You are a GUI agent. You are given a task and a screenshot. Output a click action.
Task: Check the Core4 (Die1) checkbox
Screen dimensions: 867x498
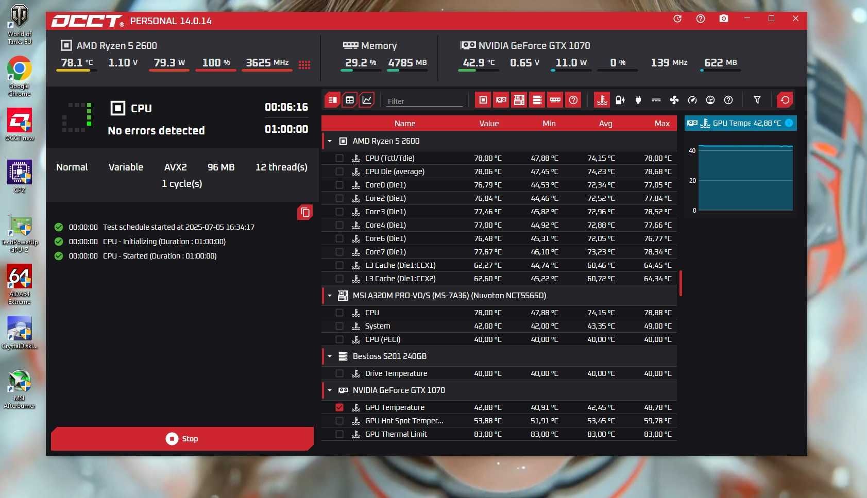tap(339, 225)
